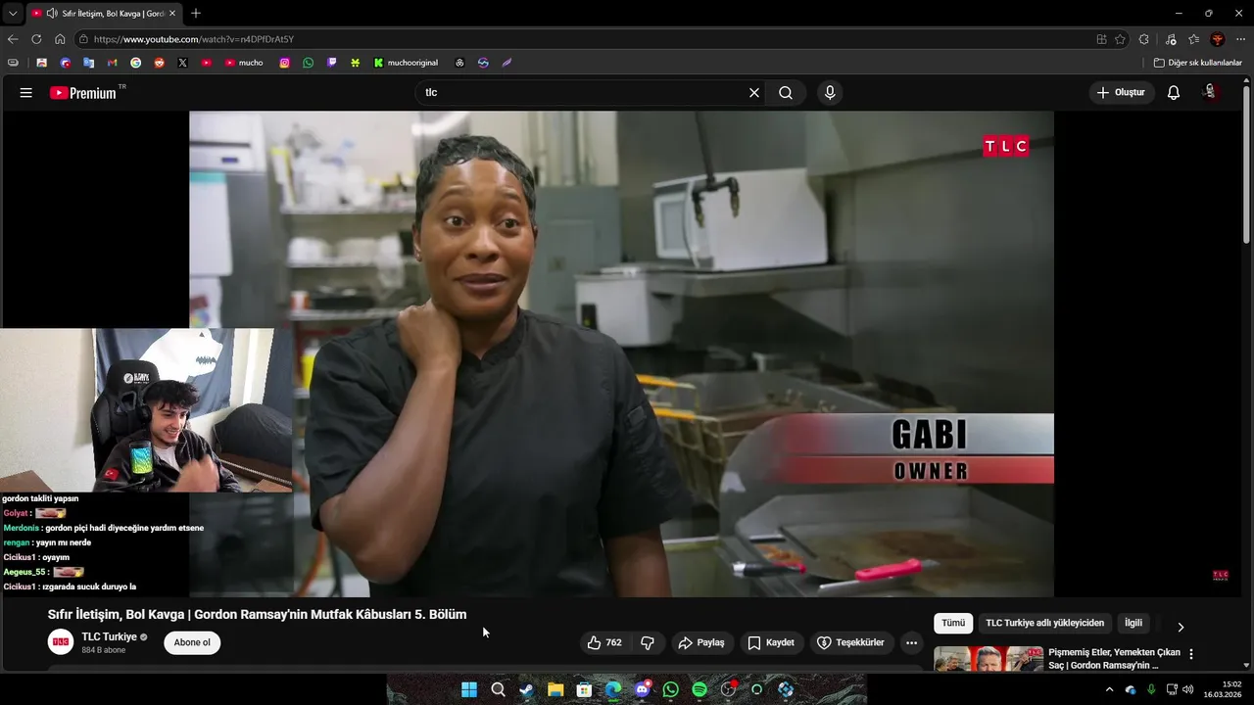Open TLC Turkiye channel avatar
The image size is (1254, 705).
[61, 642]
